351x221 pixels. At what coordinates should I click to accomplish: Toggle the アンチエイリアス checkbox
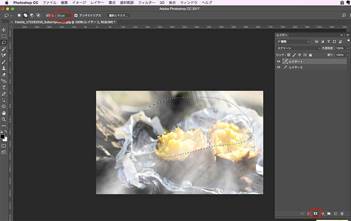tap(76, 15)
